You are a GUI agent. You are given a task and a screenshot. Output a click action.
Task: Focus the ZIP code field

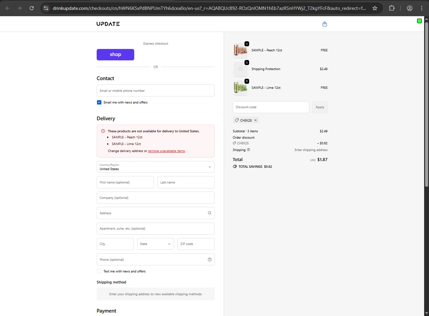tap(196, 244)
